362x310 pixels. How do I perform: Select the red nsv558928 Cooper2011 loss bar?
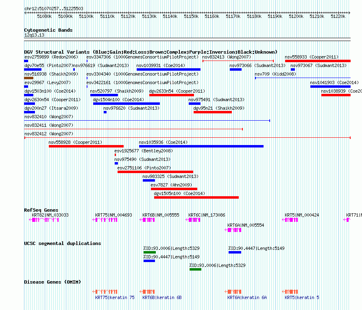86,146
